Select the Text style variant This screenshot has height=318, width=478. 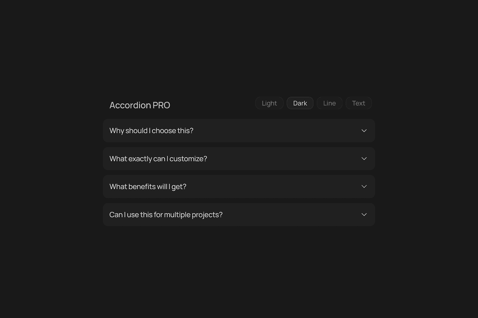358,103
